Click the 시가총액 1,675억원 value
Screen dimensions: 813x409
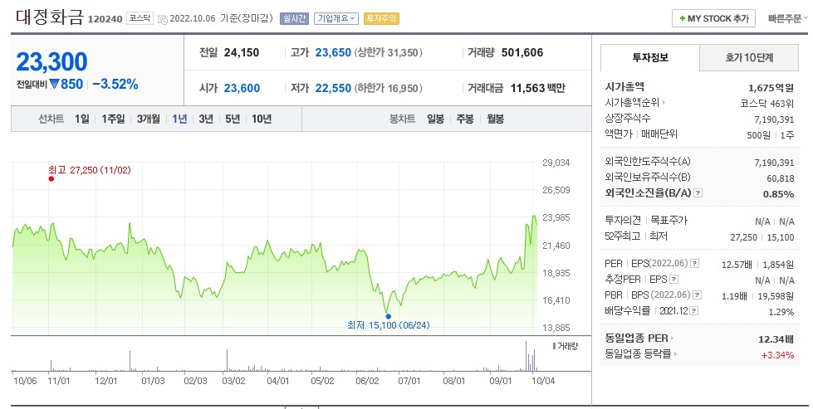pos(771,87)
